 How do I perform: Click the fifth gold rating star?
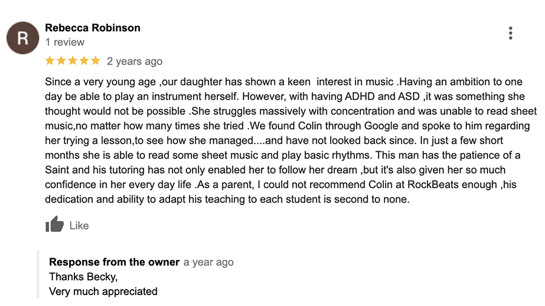point(96,60)
